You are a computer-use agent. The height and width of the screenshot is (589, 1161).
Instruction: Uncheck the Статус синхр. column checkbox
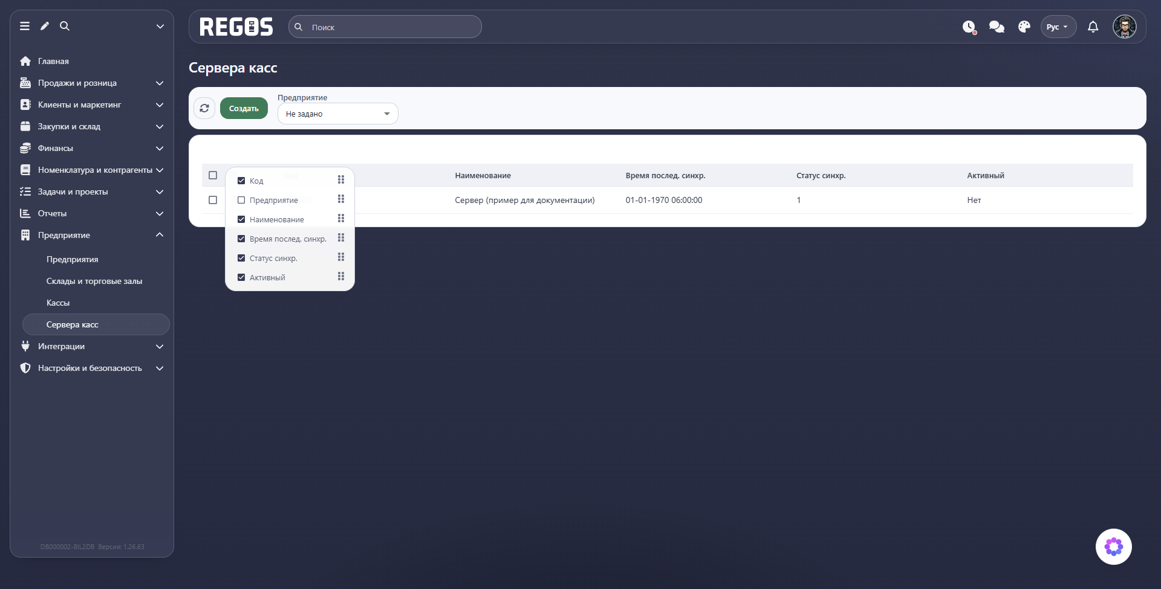click(x=241, y=258)
